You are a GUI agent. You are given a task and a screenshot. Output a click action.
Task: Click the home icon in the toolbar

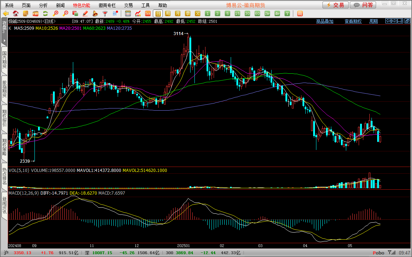coord(16,13)
